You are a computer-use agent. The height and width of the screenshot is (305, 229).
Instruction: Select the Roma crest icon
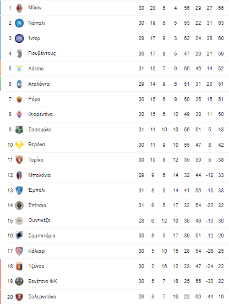pyautogui.click(x=19, y=99)
